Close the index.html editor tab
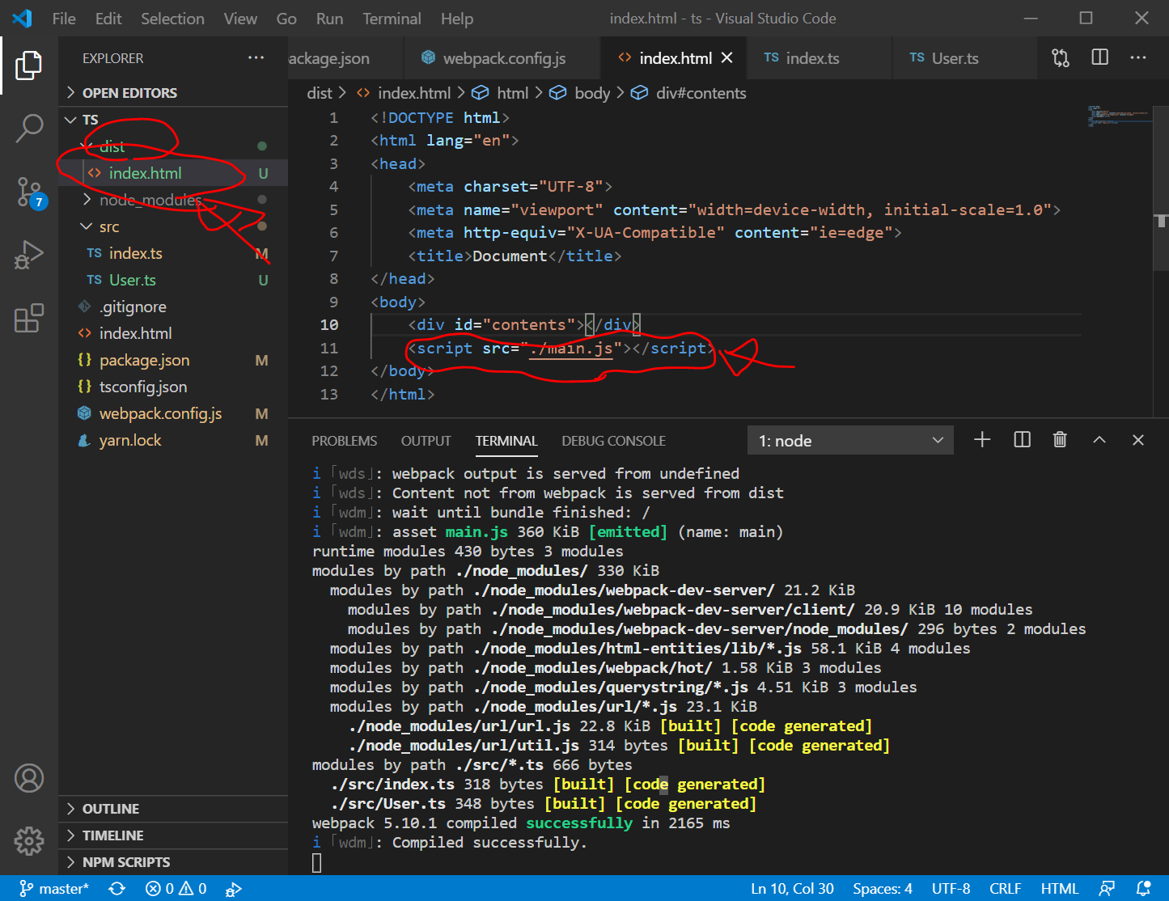The width and height of the screenshot is (1169, 901). tap(726, 58)
